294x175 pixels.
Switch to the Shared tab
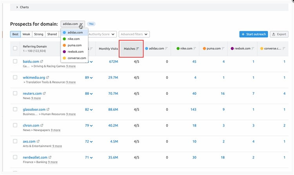[52, 34]
